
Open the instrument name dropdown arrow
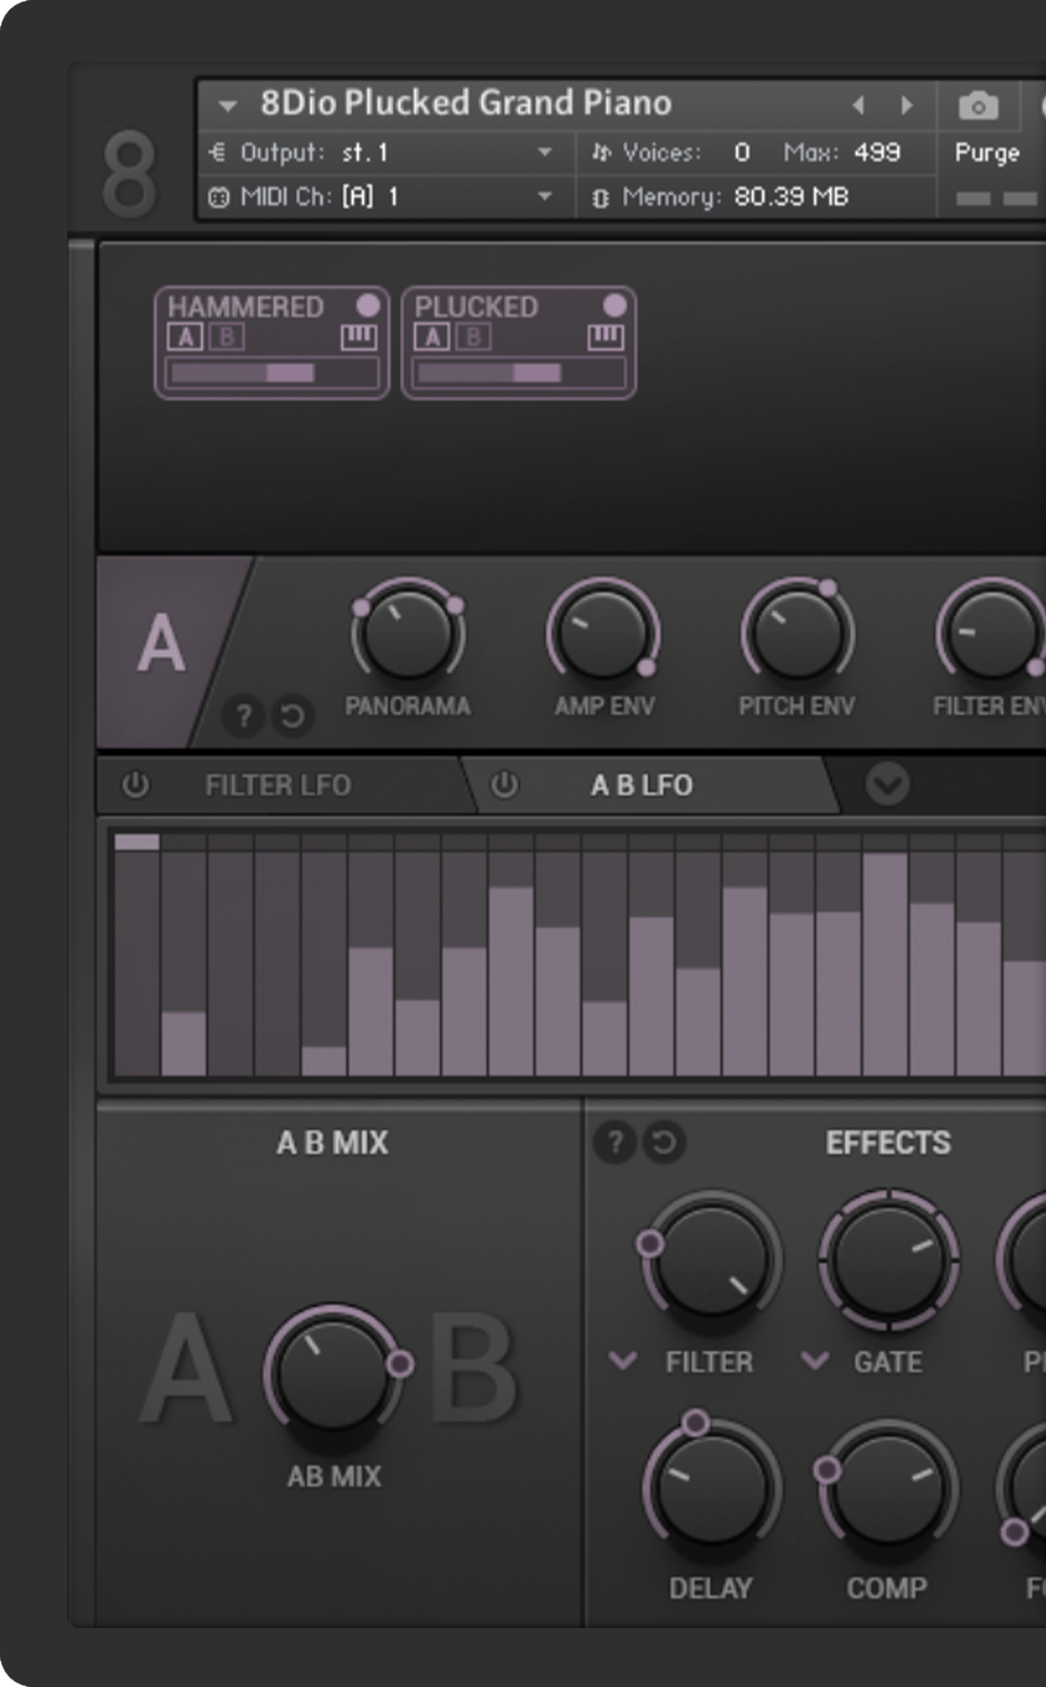[x=228, y=105]
